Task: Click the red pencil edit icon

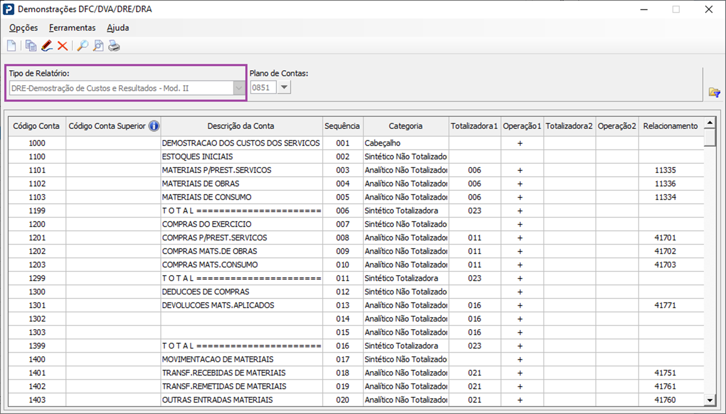Action: (x=47, y=46)
